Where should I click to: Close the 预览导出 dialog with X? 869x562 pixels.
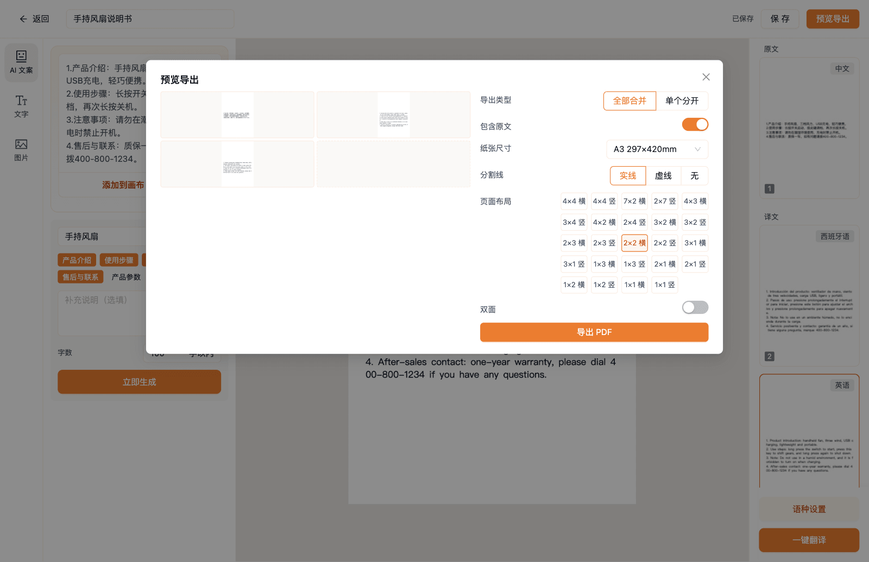click(x=706, y=77)
